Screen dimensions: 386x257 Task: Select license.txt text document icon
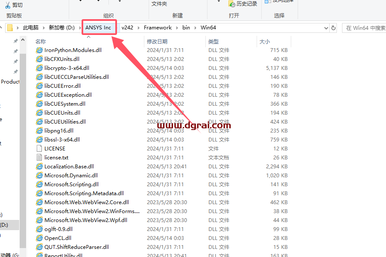click(39, 158)
